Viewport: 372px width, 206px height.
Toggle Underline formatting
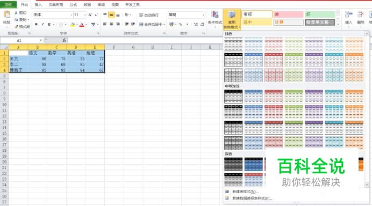click(x=49, y=24)
